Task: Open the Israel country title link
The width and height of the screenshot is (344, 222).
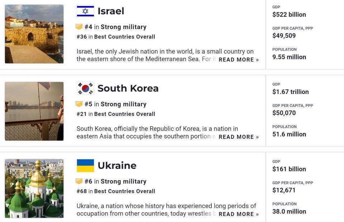Action: (111, 11)
